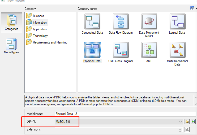Select the Categories view icon

pos(12,23)
